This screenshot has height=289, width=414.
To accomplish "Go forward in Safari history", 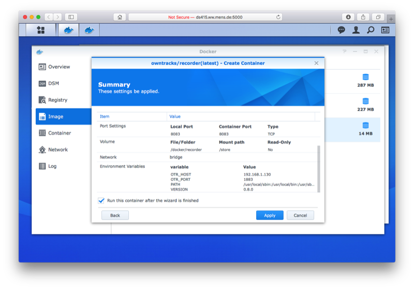I will [57, 17].
